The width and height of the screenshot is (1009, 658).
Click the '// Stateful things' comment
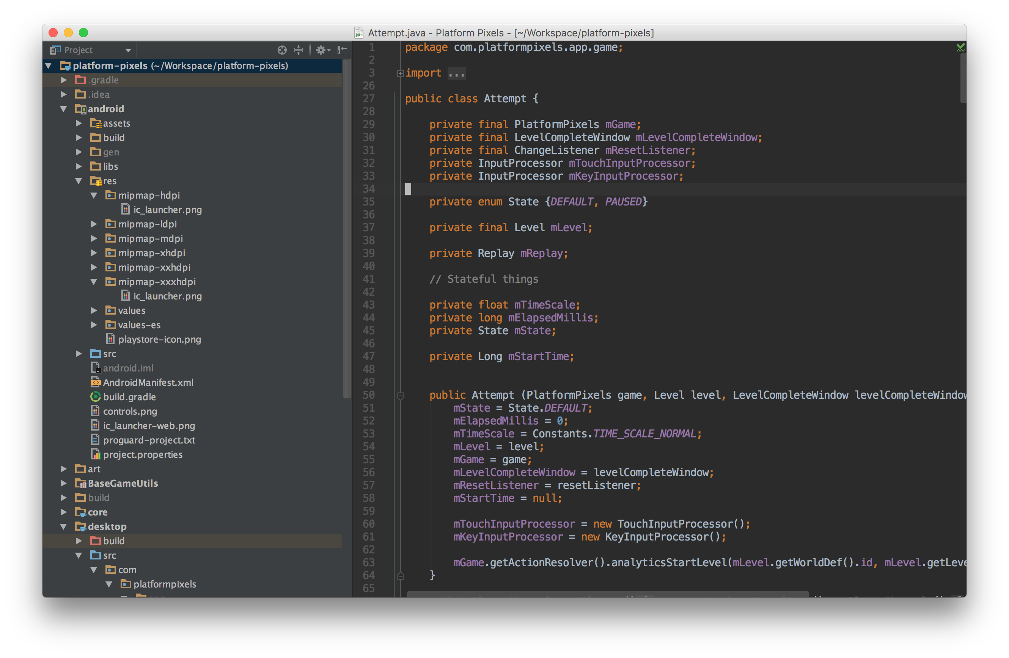pos(484,279)
